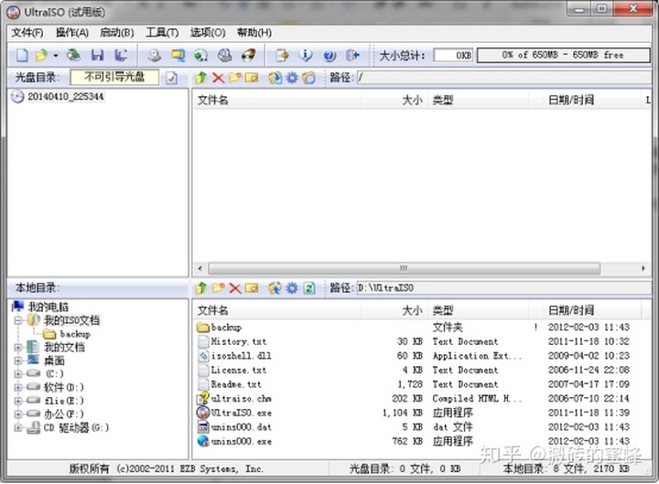Select backup folder in local tree
This screenshot has height=484, width=659.
point(75,334)
